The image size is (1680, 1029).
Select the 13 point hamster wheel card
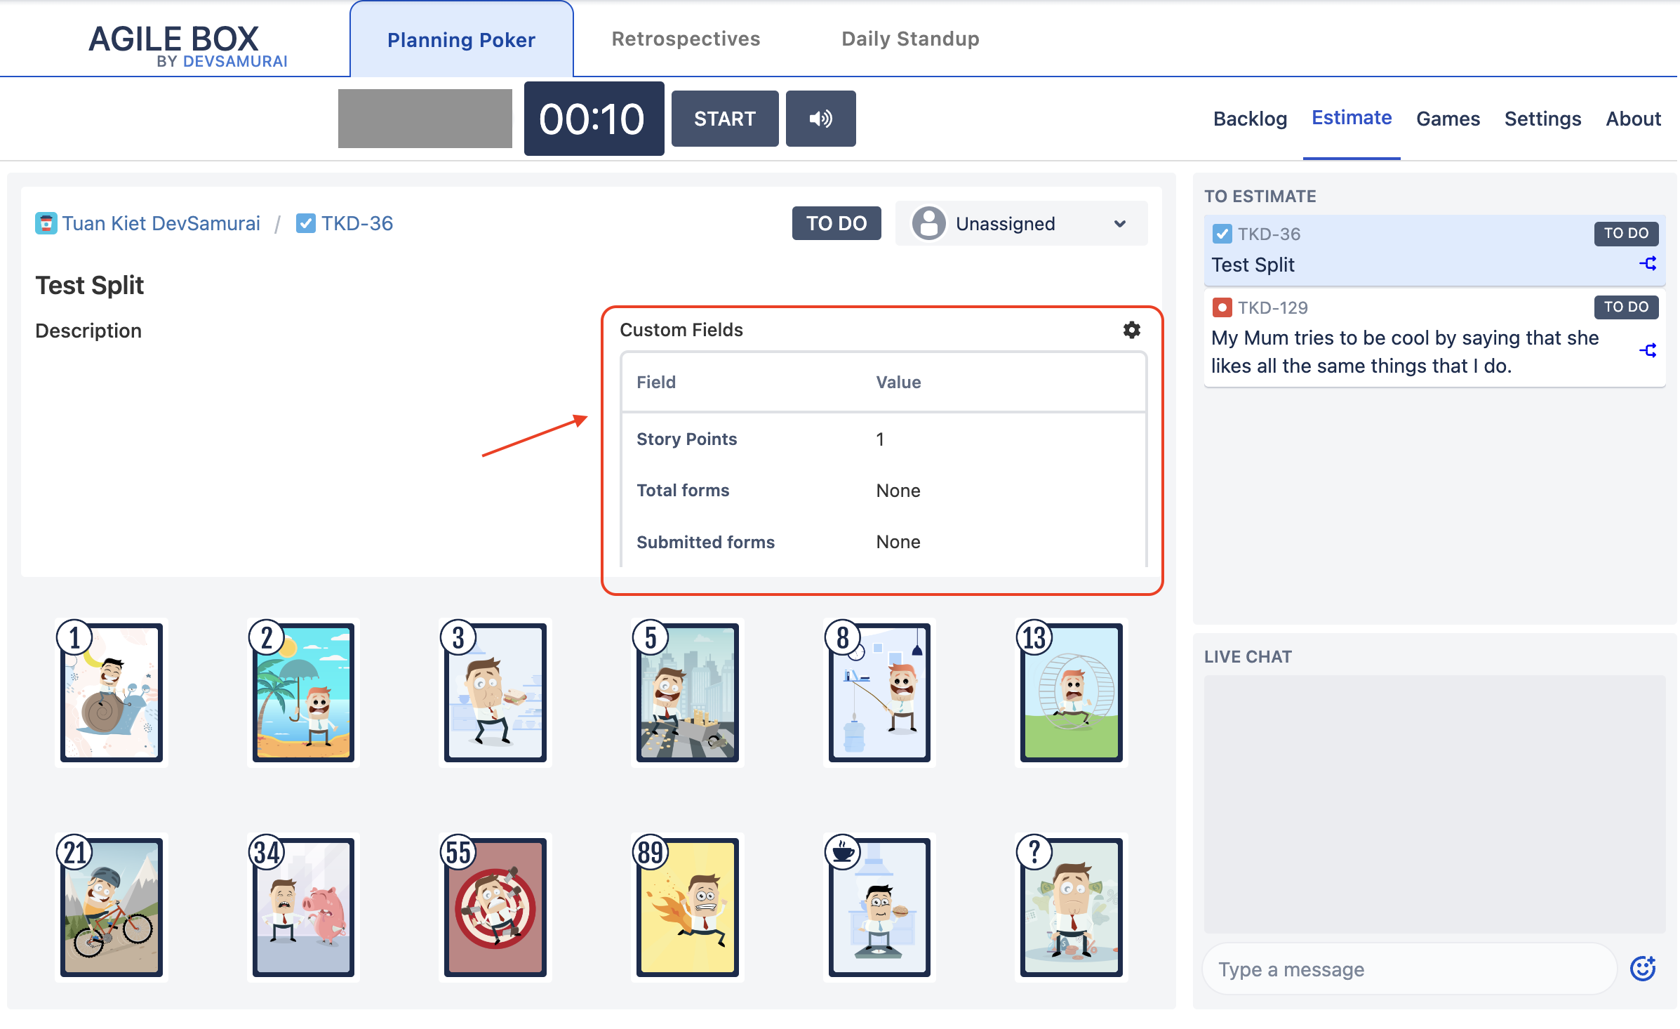click(1070, 691)
